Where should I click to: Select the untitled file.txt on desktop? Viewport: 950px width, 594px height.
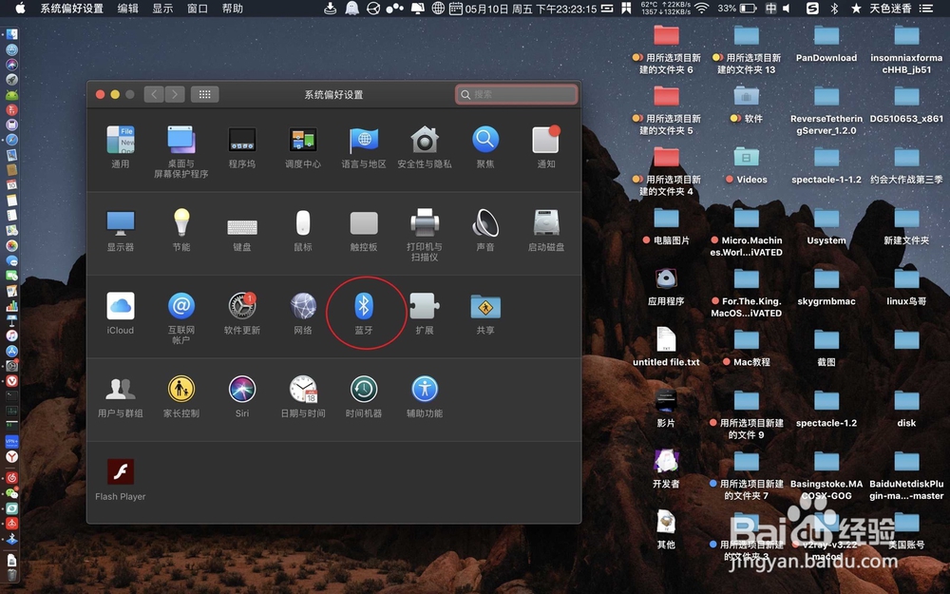coord(666,339)
